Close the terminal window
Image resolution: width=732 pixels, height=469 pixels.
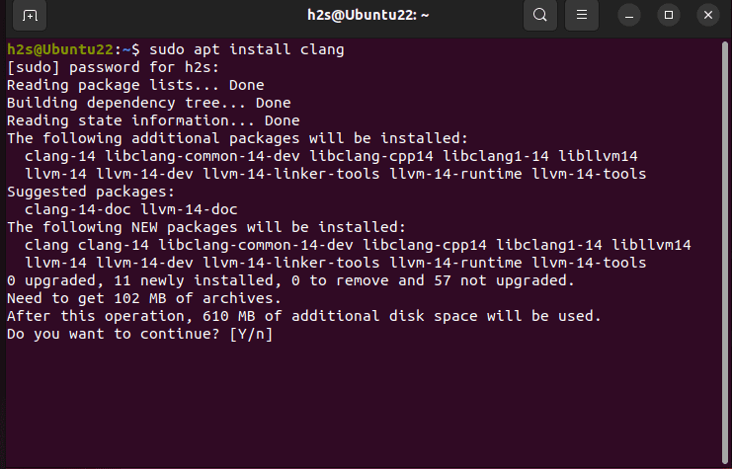[x=708, y=16]
